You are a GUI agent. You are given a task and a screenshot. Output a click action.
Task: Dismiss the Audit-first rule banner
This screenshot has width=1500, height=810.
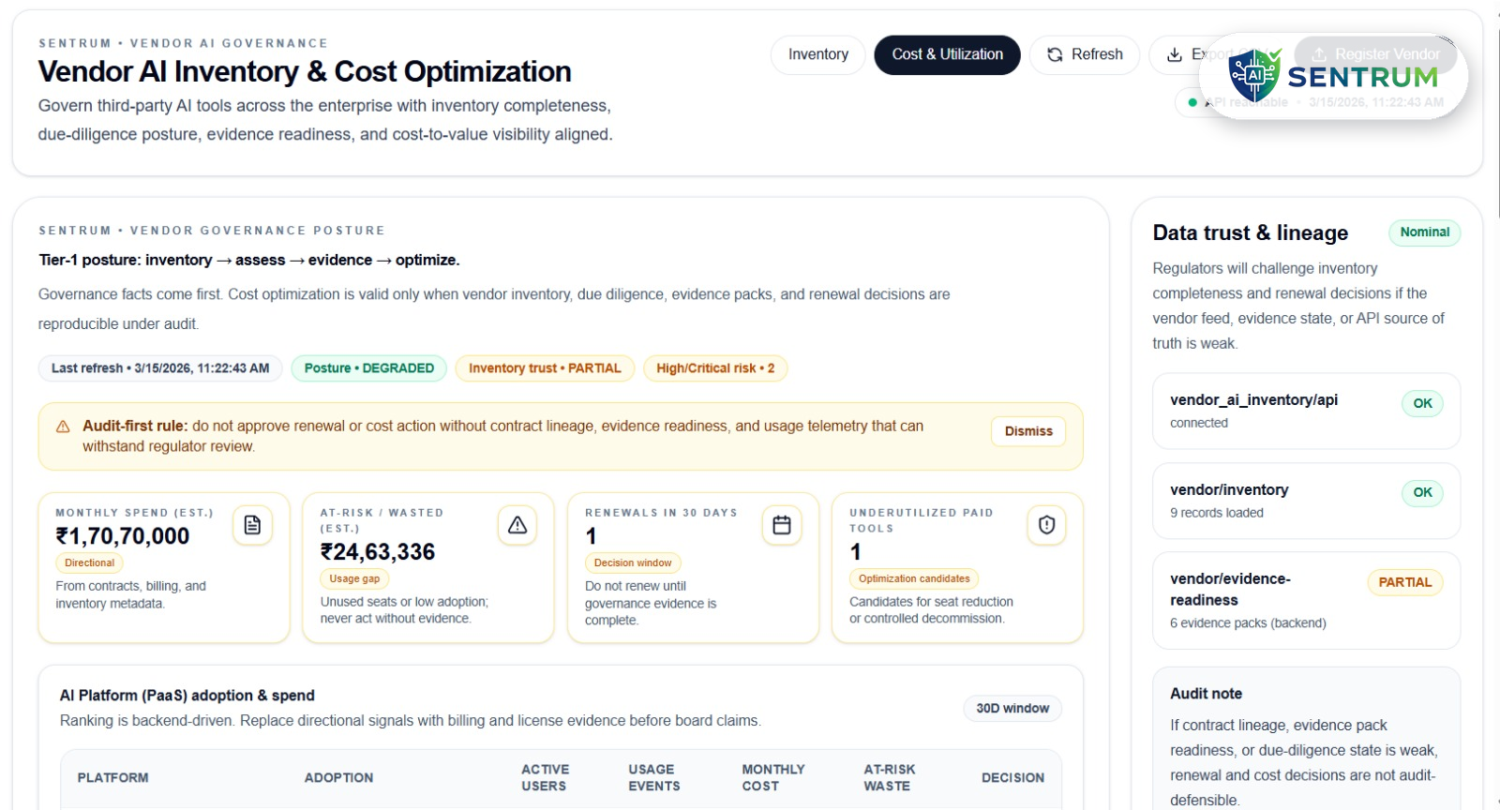(x=1028, y=431)
